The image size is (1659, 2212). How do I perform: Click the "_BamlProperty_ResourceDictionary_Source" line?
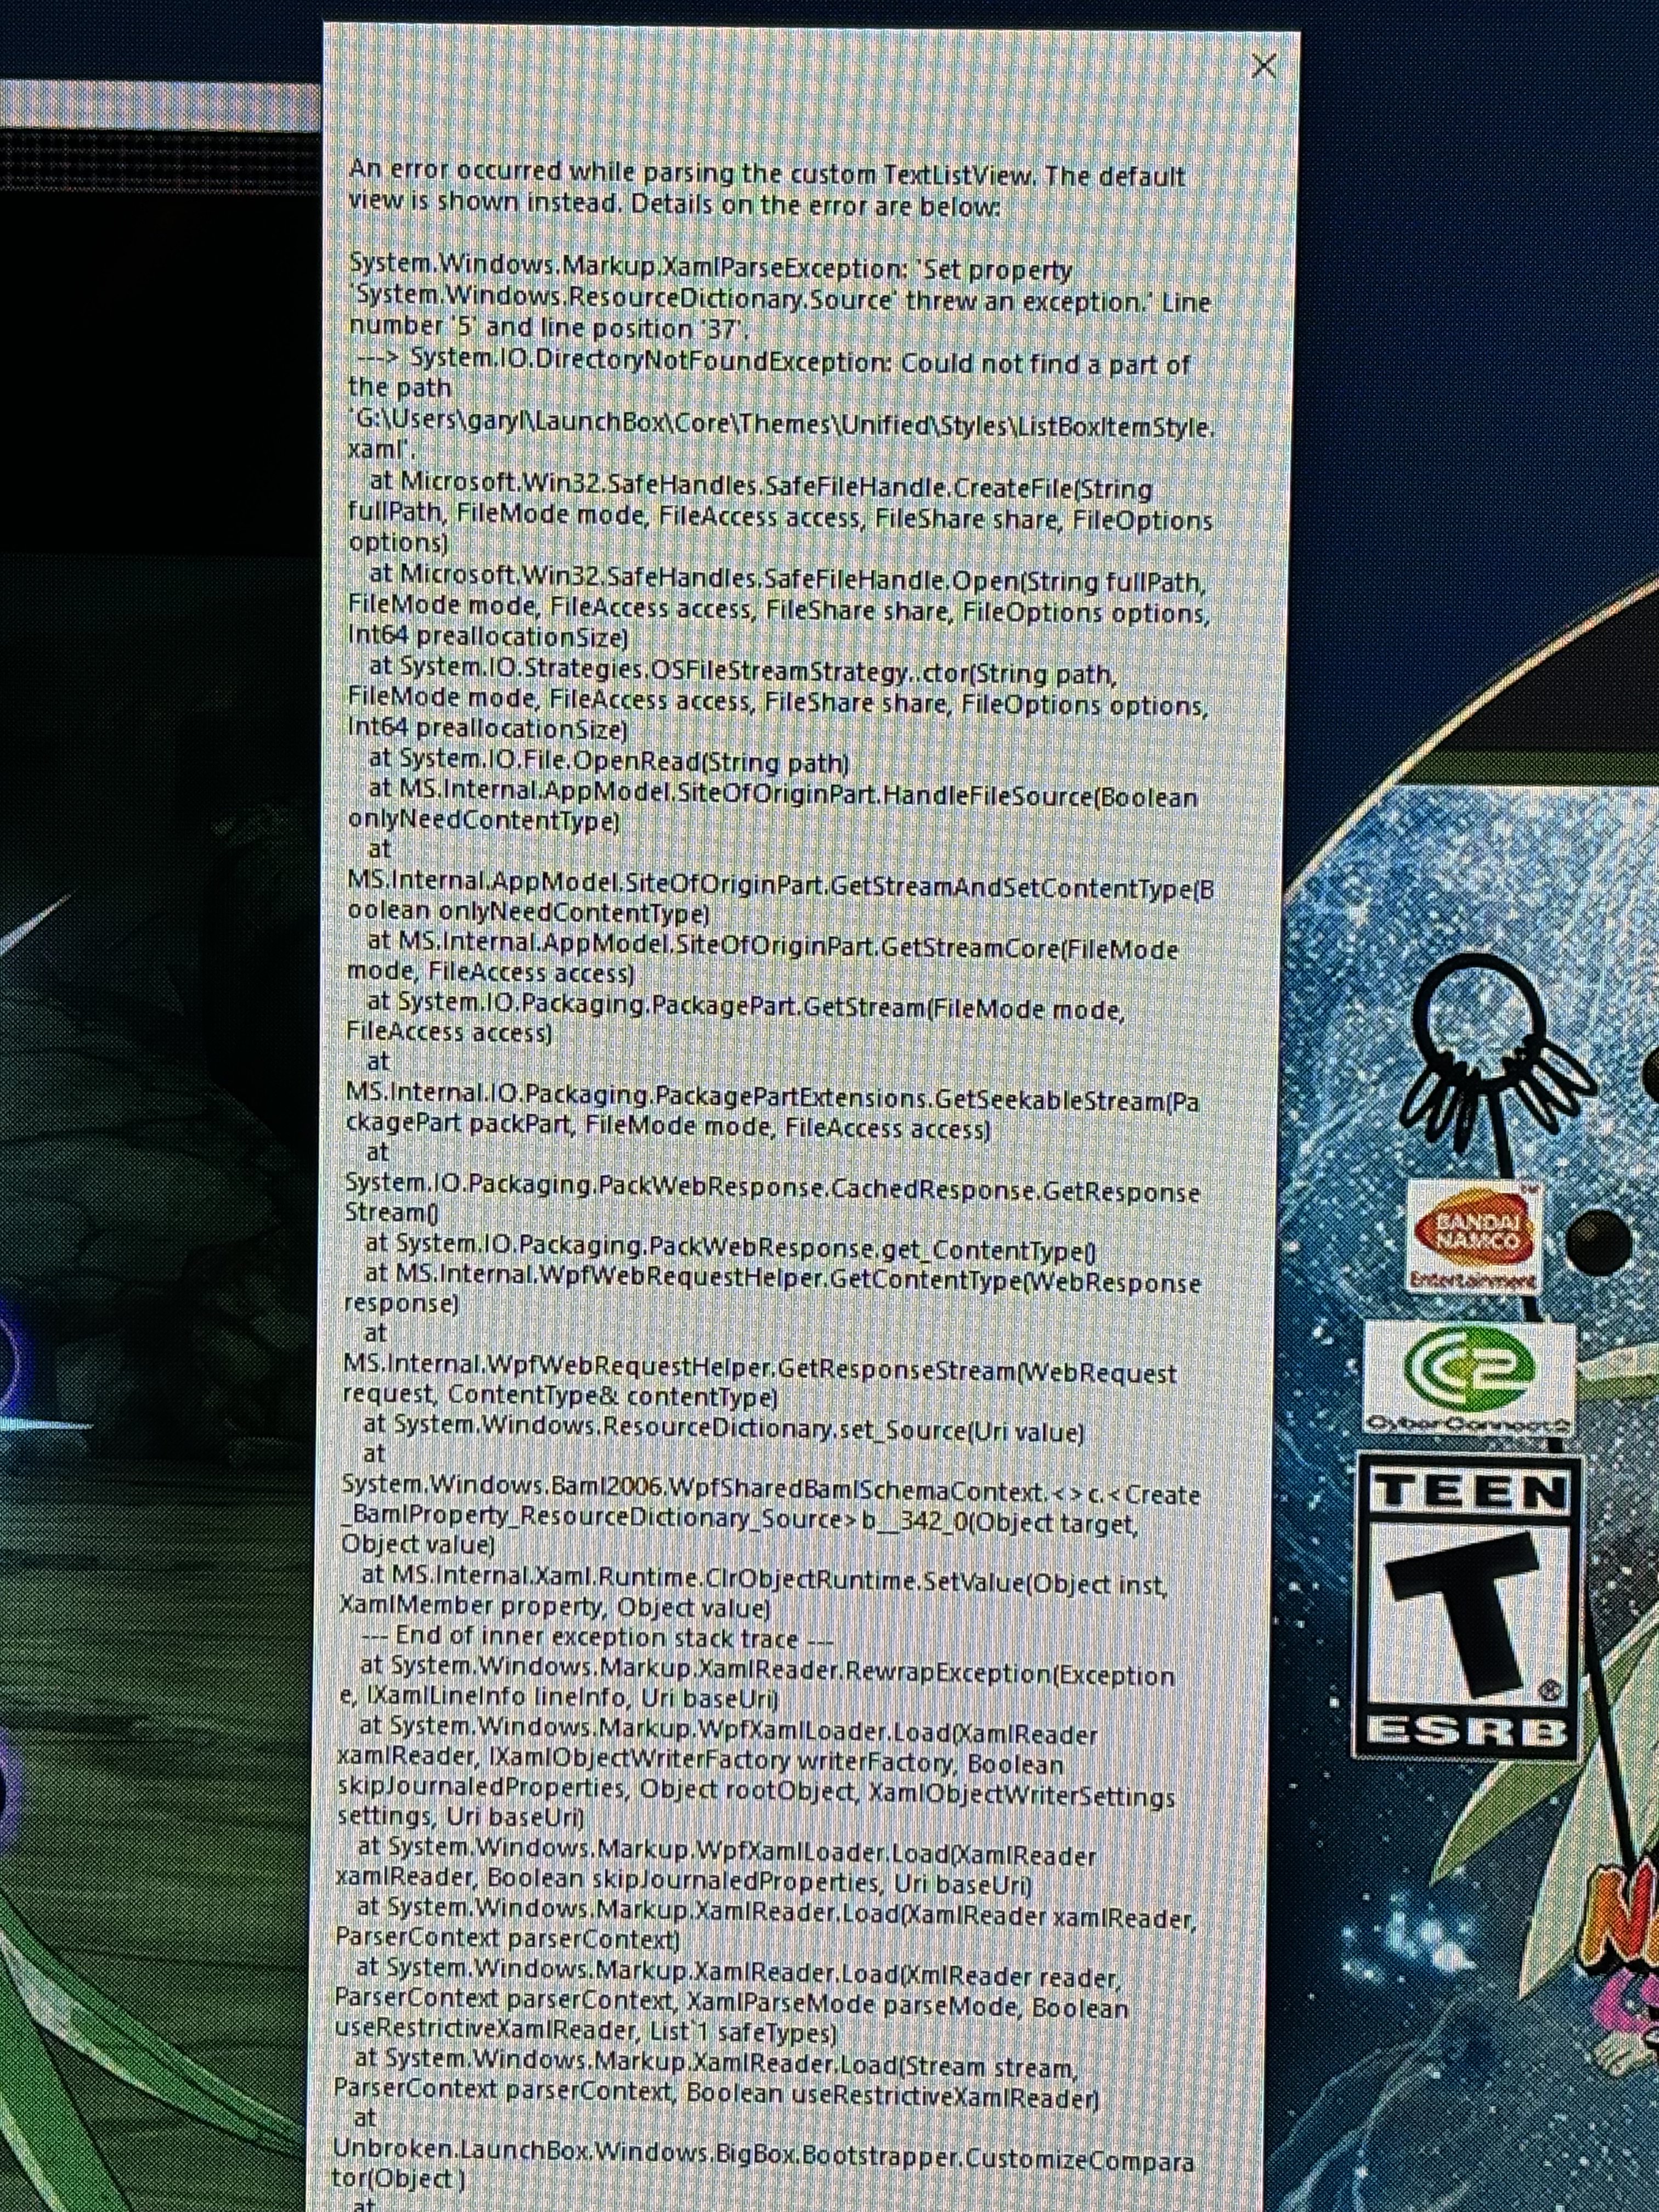pos(739,1521)
